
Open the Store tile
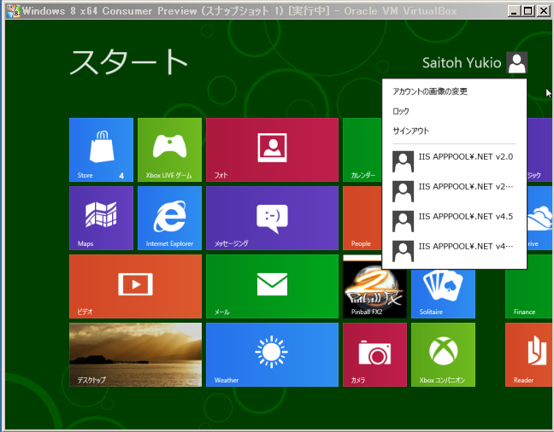click(x=101, y=149)
